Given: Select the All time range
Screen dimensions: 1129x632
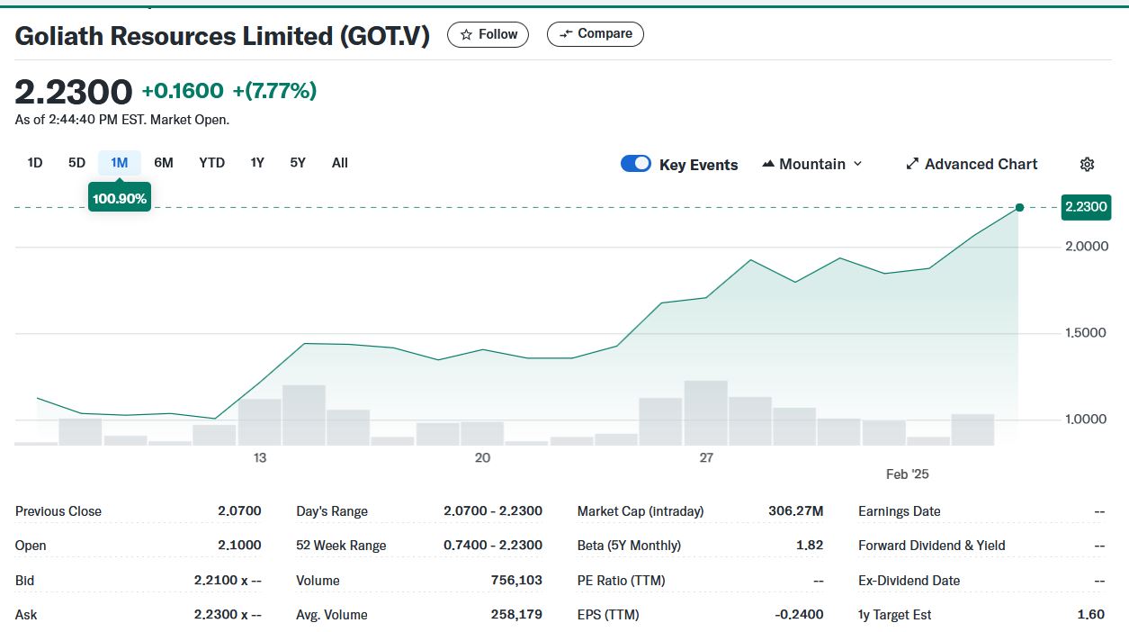Looking at the screenshot, I should click(x=339, y=163).
